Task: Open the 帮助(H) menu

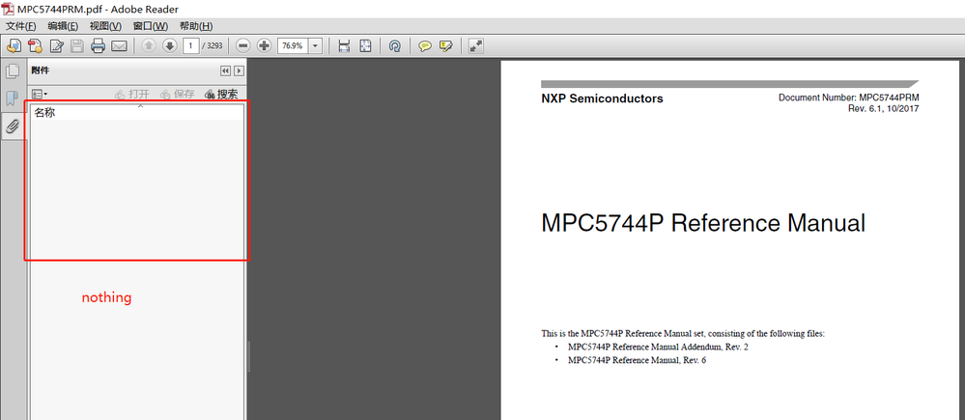Action: pyautogui.click(x=196, y=26)
